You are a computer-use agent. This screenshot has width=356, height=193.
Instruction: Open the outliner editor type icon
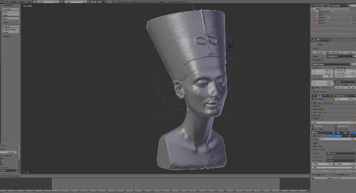(314, 6)
